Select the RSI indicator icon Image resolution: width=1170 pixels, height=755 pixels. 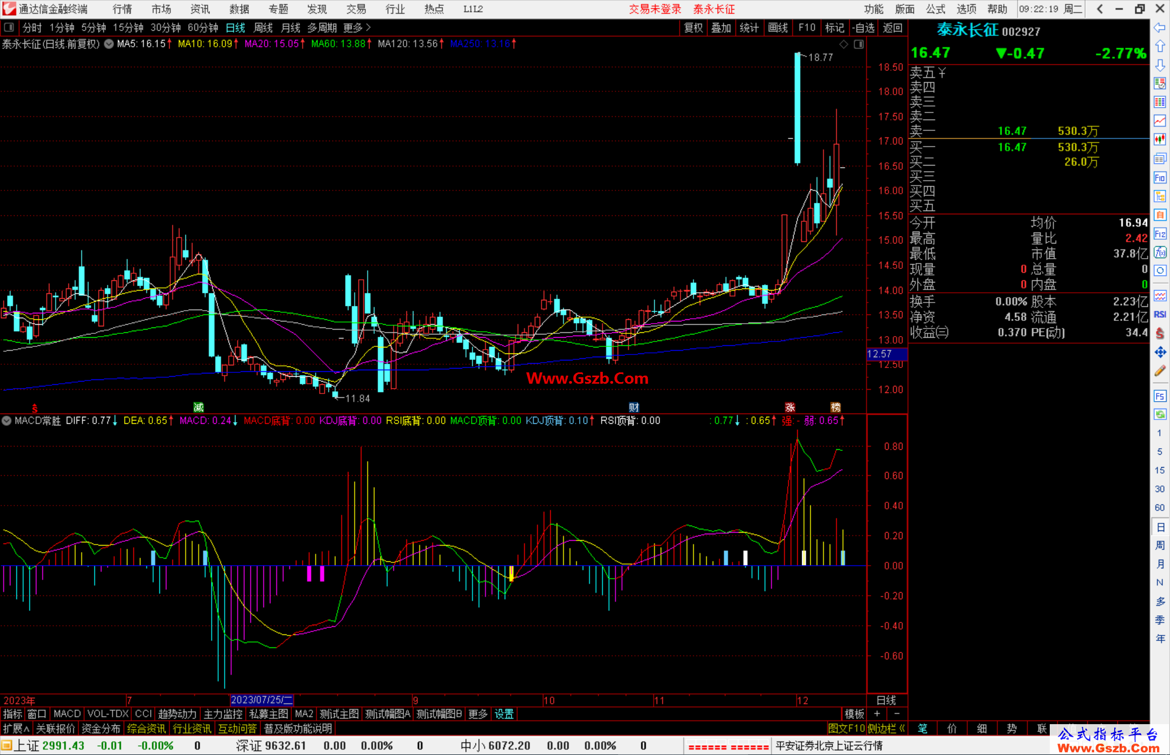pyautogui.click(x=1160, y=314)
